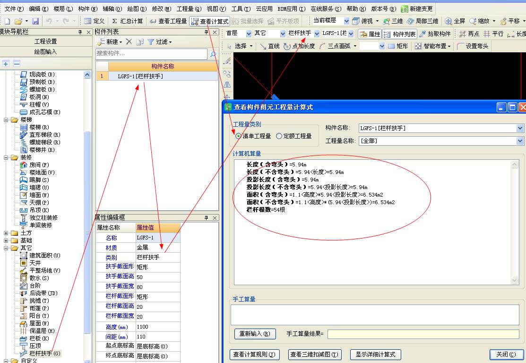Expand the 基础 tree folder
526x363 pixels.
6,240
